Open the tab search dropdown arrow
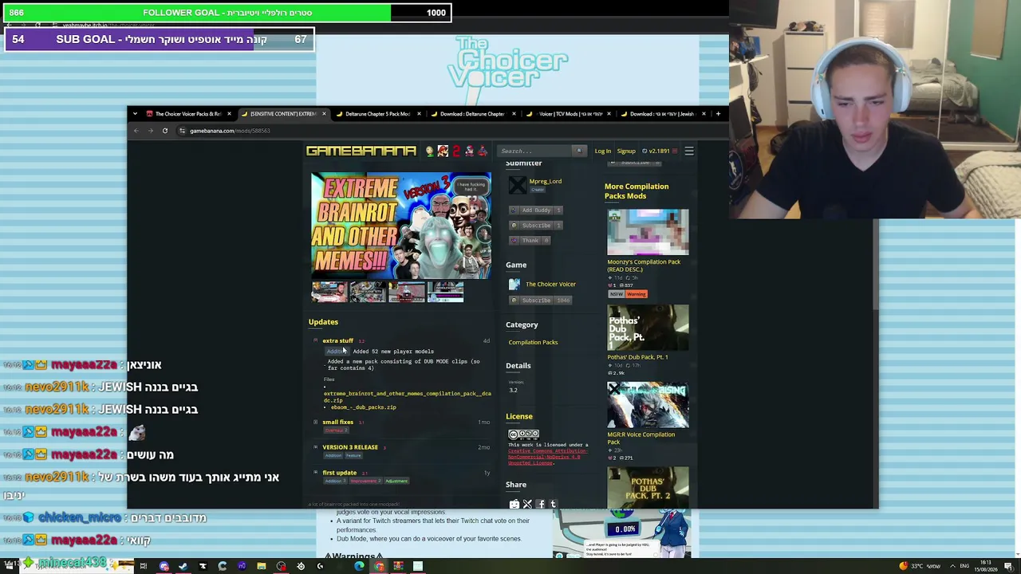Viewport: 1021px width, 574px height. pos(136,114)
